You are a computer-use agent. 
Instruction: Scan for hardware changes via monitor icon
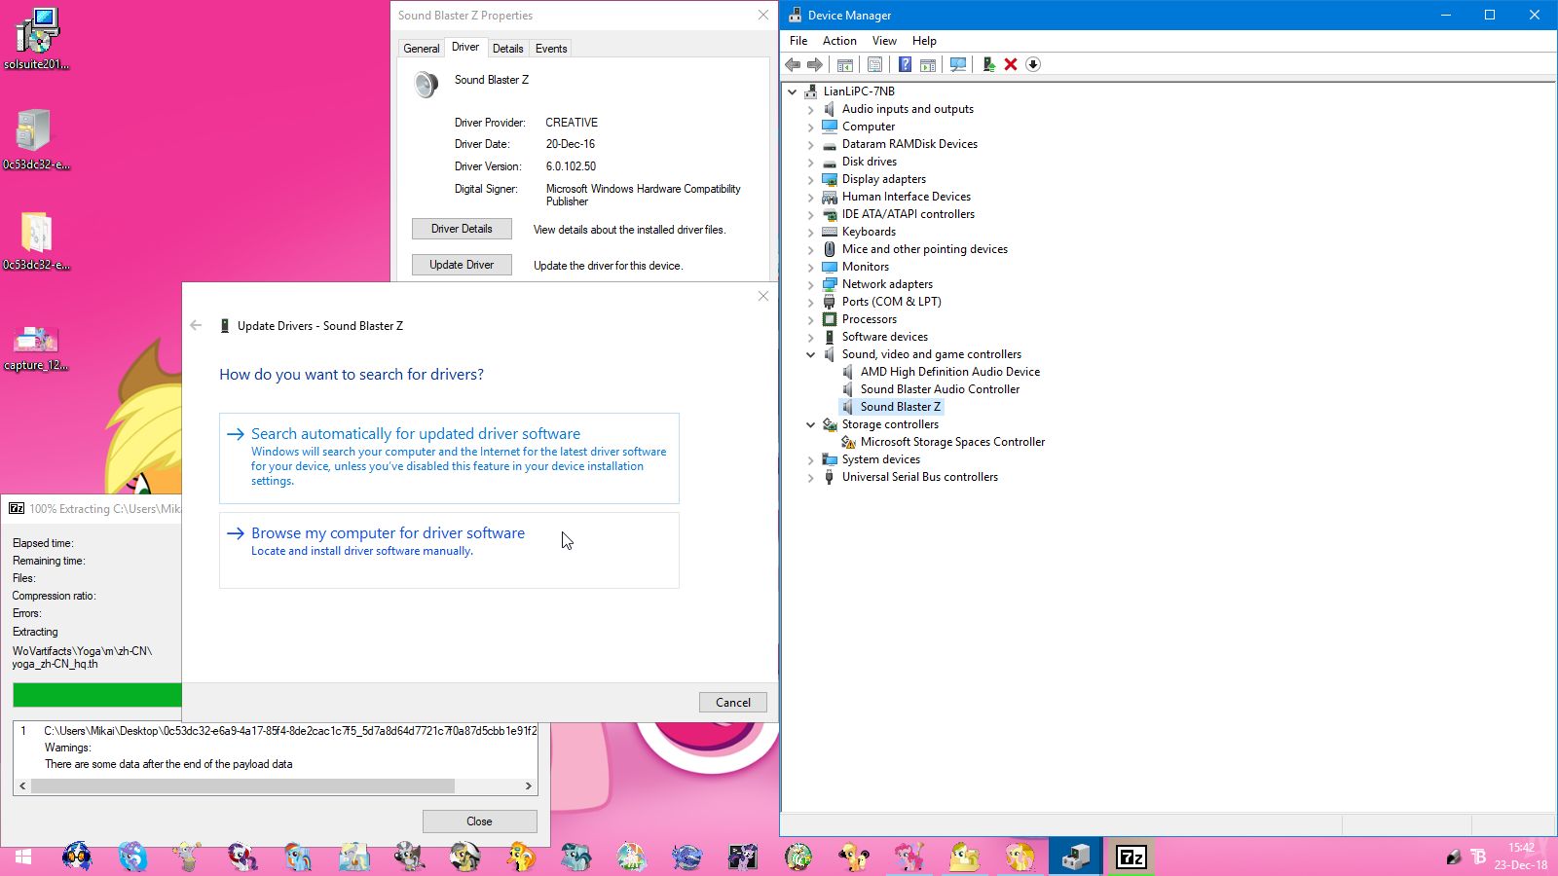pyautogui.click(x=958, y=64)
